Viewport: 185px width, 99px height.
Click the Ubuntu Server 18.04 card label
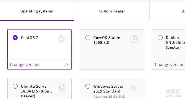[36, 91]
